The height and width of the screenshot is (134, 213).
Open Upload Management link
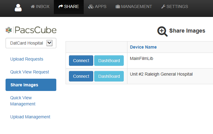click(x=30, y=117)
